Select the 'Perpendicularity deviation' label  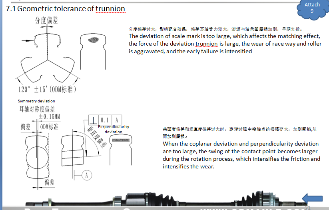point(114,129)
